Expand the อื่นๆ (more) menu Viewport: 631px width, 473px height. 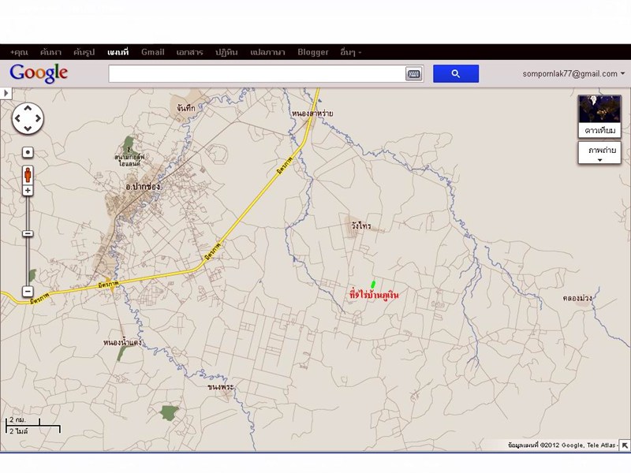[351, 52]
